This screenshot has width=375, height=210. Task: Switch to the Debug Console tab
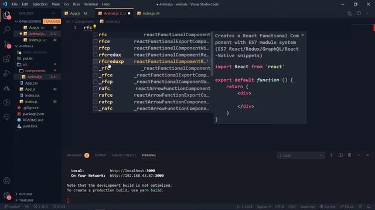[x=124, y=155]
